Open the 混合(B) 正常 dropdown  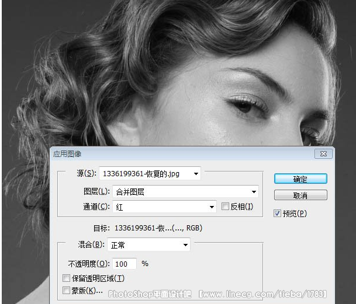148,244
